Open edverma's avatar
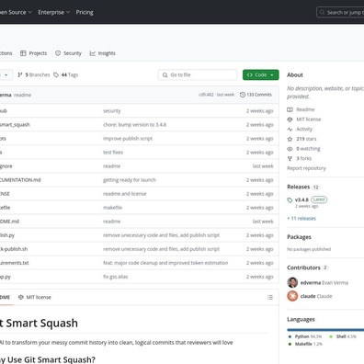The width and height of the screenshot is (364, 364). [x=292, y=282]
